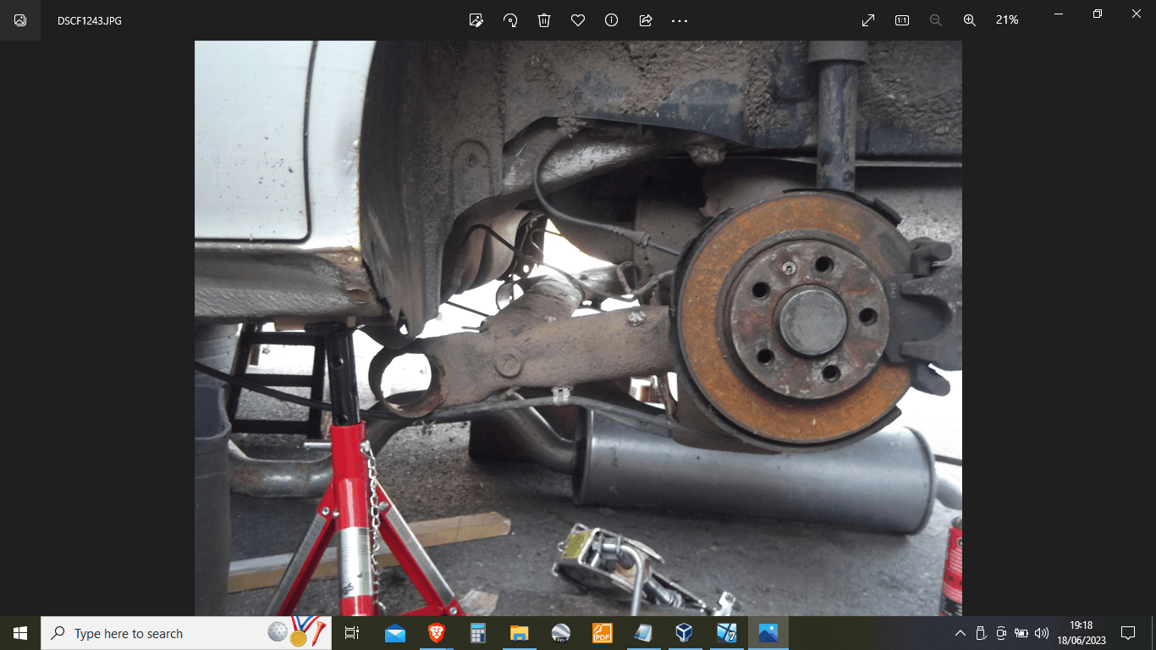
Task: Rotate the photo
Action: tap(509, 19)
